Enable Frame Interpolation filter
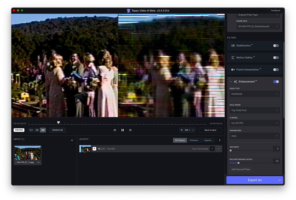Viewport: 296px width, 200px height. click(x=276, y=70)
